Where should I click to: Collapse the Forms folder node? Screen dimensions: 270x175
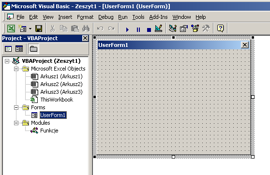(x=16, y=107)
